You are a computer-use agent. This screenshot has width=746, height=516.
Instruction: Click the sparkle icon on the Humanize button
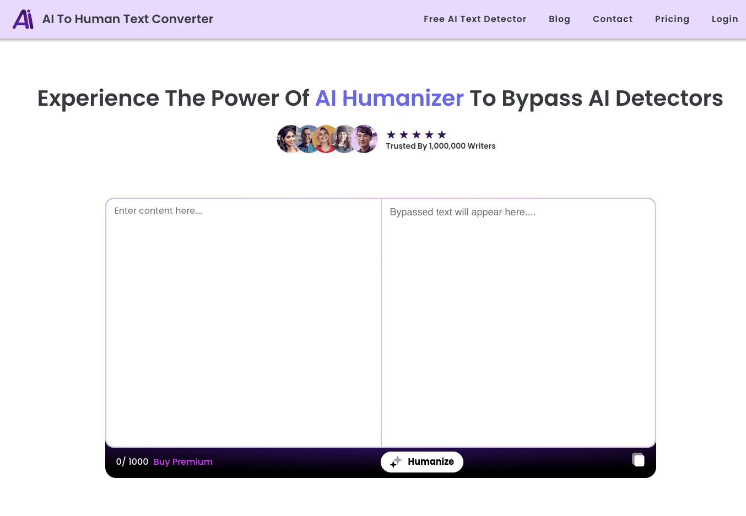(x=394, y=462)
